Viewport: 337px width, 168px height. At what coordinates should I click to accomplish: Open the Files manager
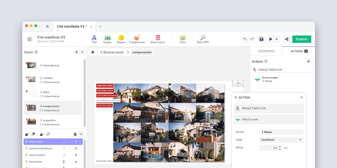tap(183, 39)
